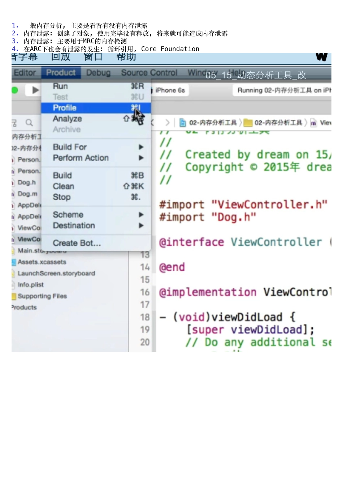
Task: Select Clean in the Product menu
Action: 64,186
